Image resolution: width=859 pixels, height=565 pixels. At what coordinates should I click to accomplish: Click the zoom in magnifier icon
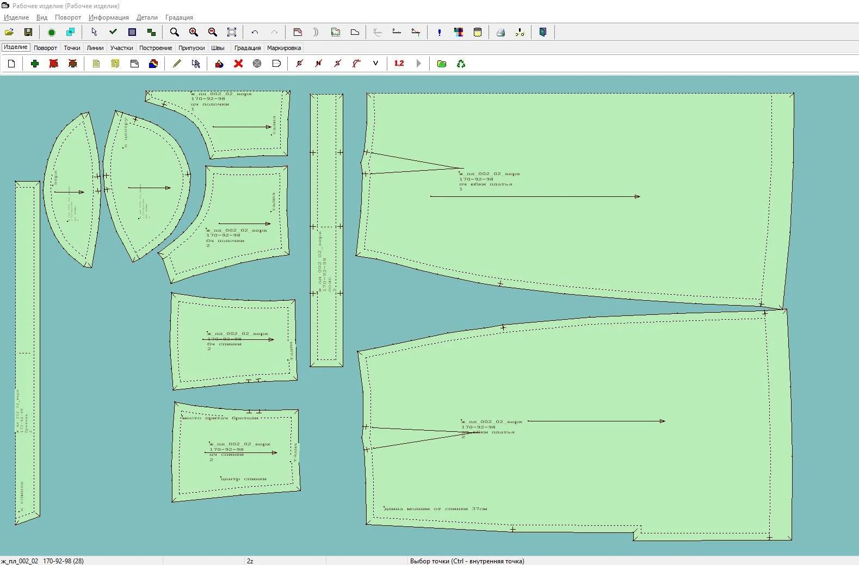(x=194, y=32)
